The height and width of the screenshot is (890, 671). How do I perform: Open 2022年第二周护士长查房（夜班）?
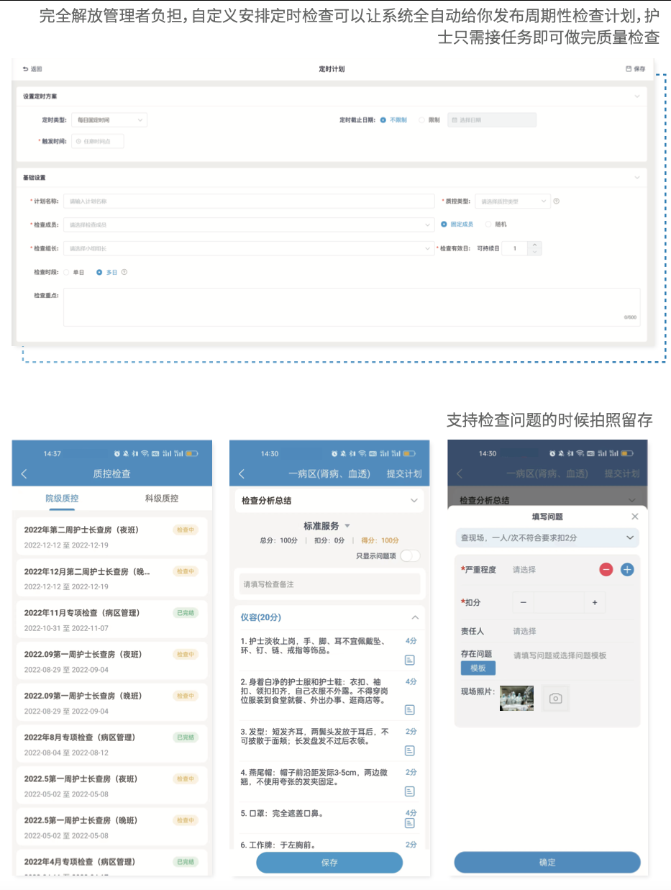[111, 536]
